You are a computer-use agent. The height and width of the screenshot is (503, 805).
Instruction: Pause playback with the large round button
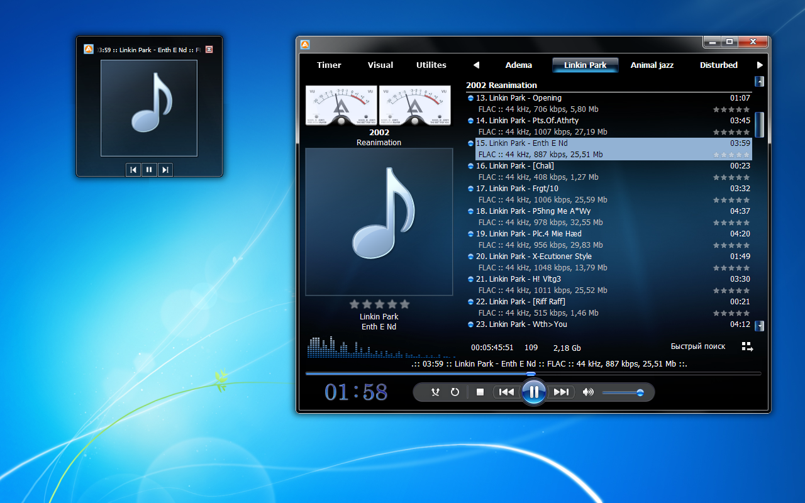[533, 392]
